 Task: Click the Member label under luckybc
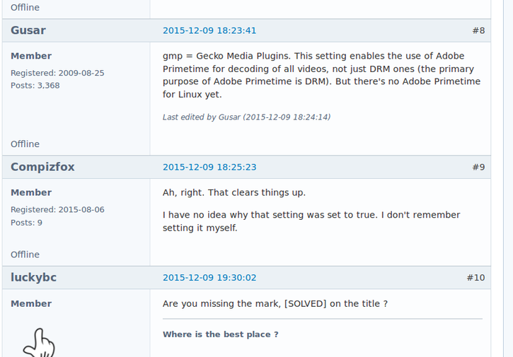pos(31,303)
